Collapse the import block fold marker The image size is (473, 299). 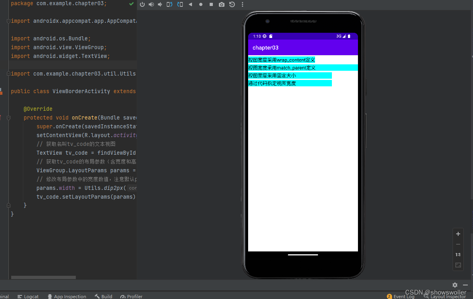(8, 21)
